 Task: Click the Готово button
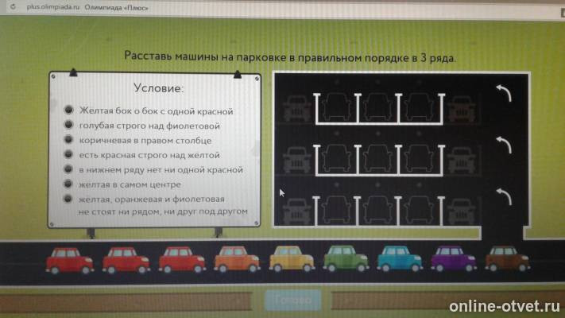tap(293, 301)
